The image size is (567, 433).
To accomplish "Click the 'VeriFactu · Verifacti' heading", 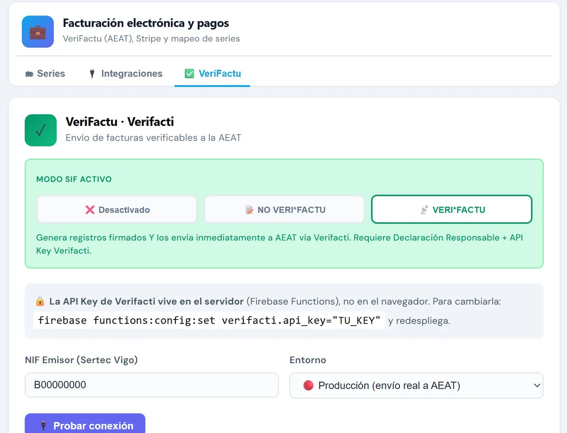I will [120, 122].
